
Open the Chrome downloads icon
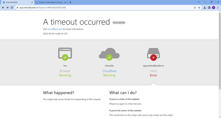pos(205,8)
